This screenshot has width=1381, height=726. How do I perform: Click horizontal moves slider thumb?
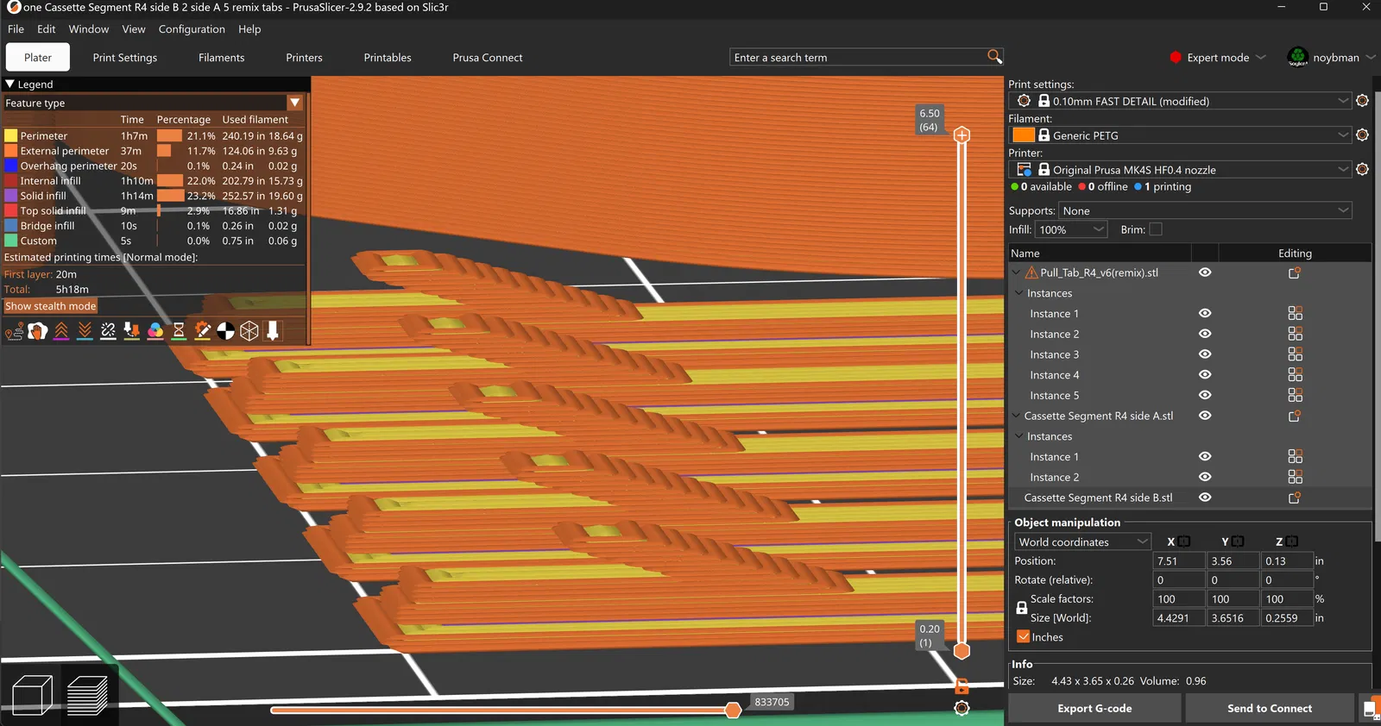click(x=733, y=710)
